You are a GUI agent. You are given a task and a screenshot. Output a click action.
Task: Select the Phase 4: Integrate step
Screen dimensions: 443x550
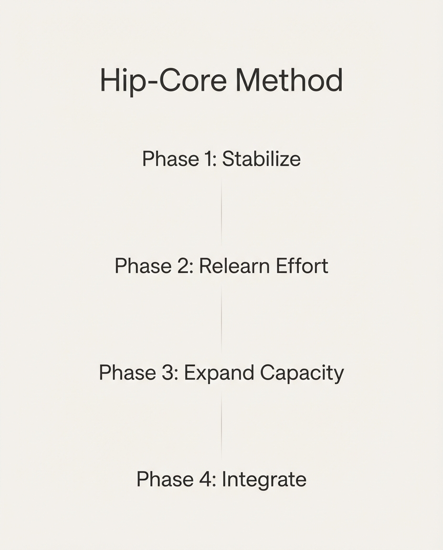[x=221, y=479]
